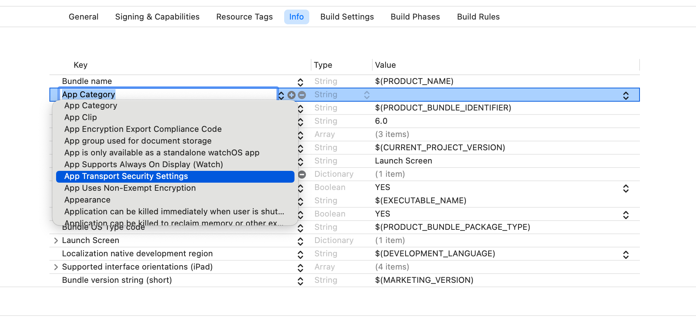The width and height of the screenshot is (696, 327).
Task: Choose App Uses Non-Exempt Encryption option
Action: click(130, 188)
